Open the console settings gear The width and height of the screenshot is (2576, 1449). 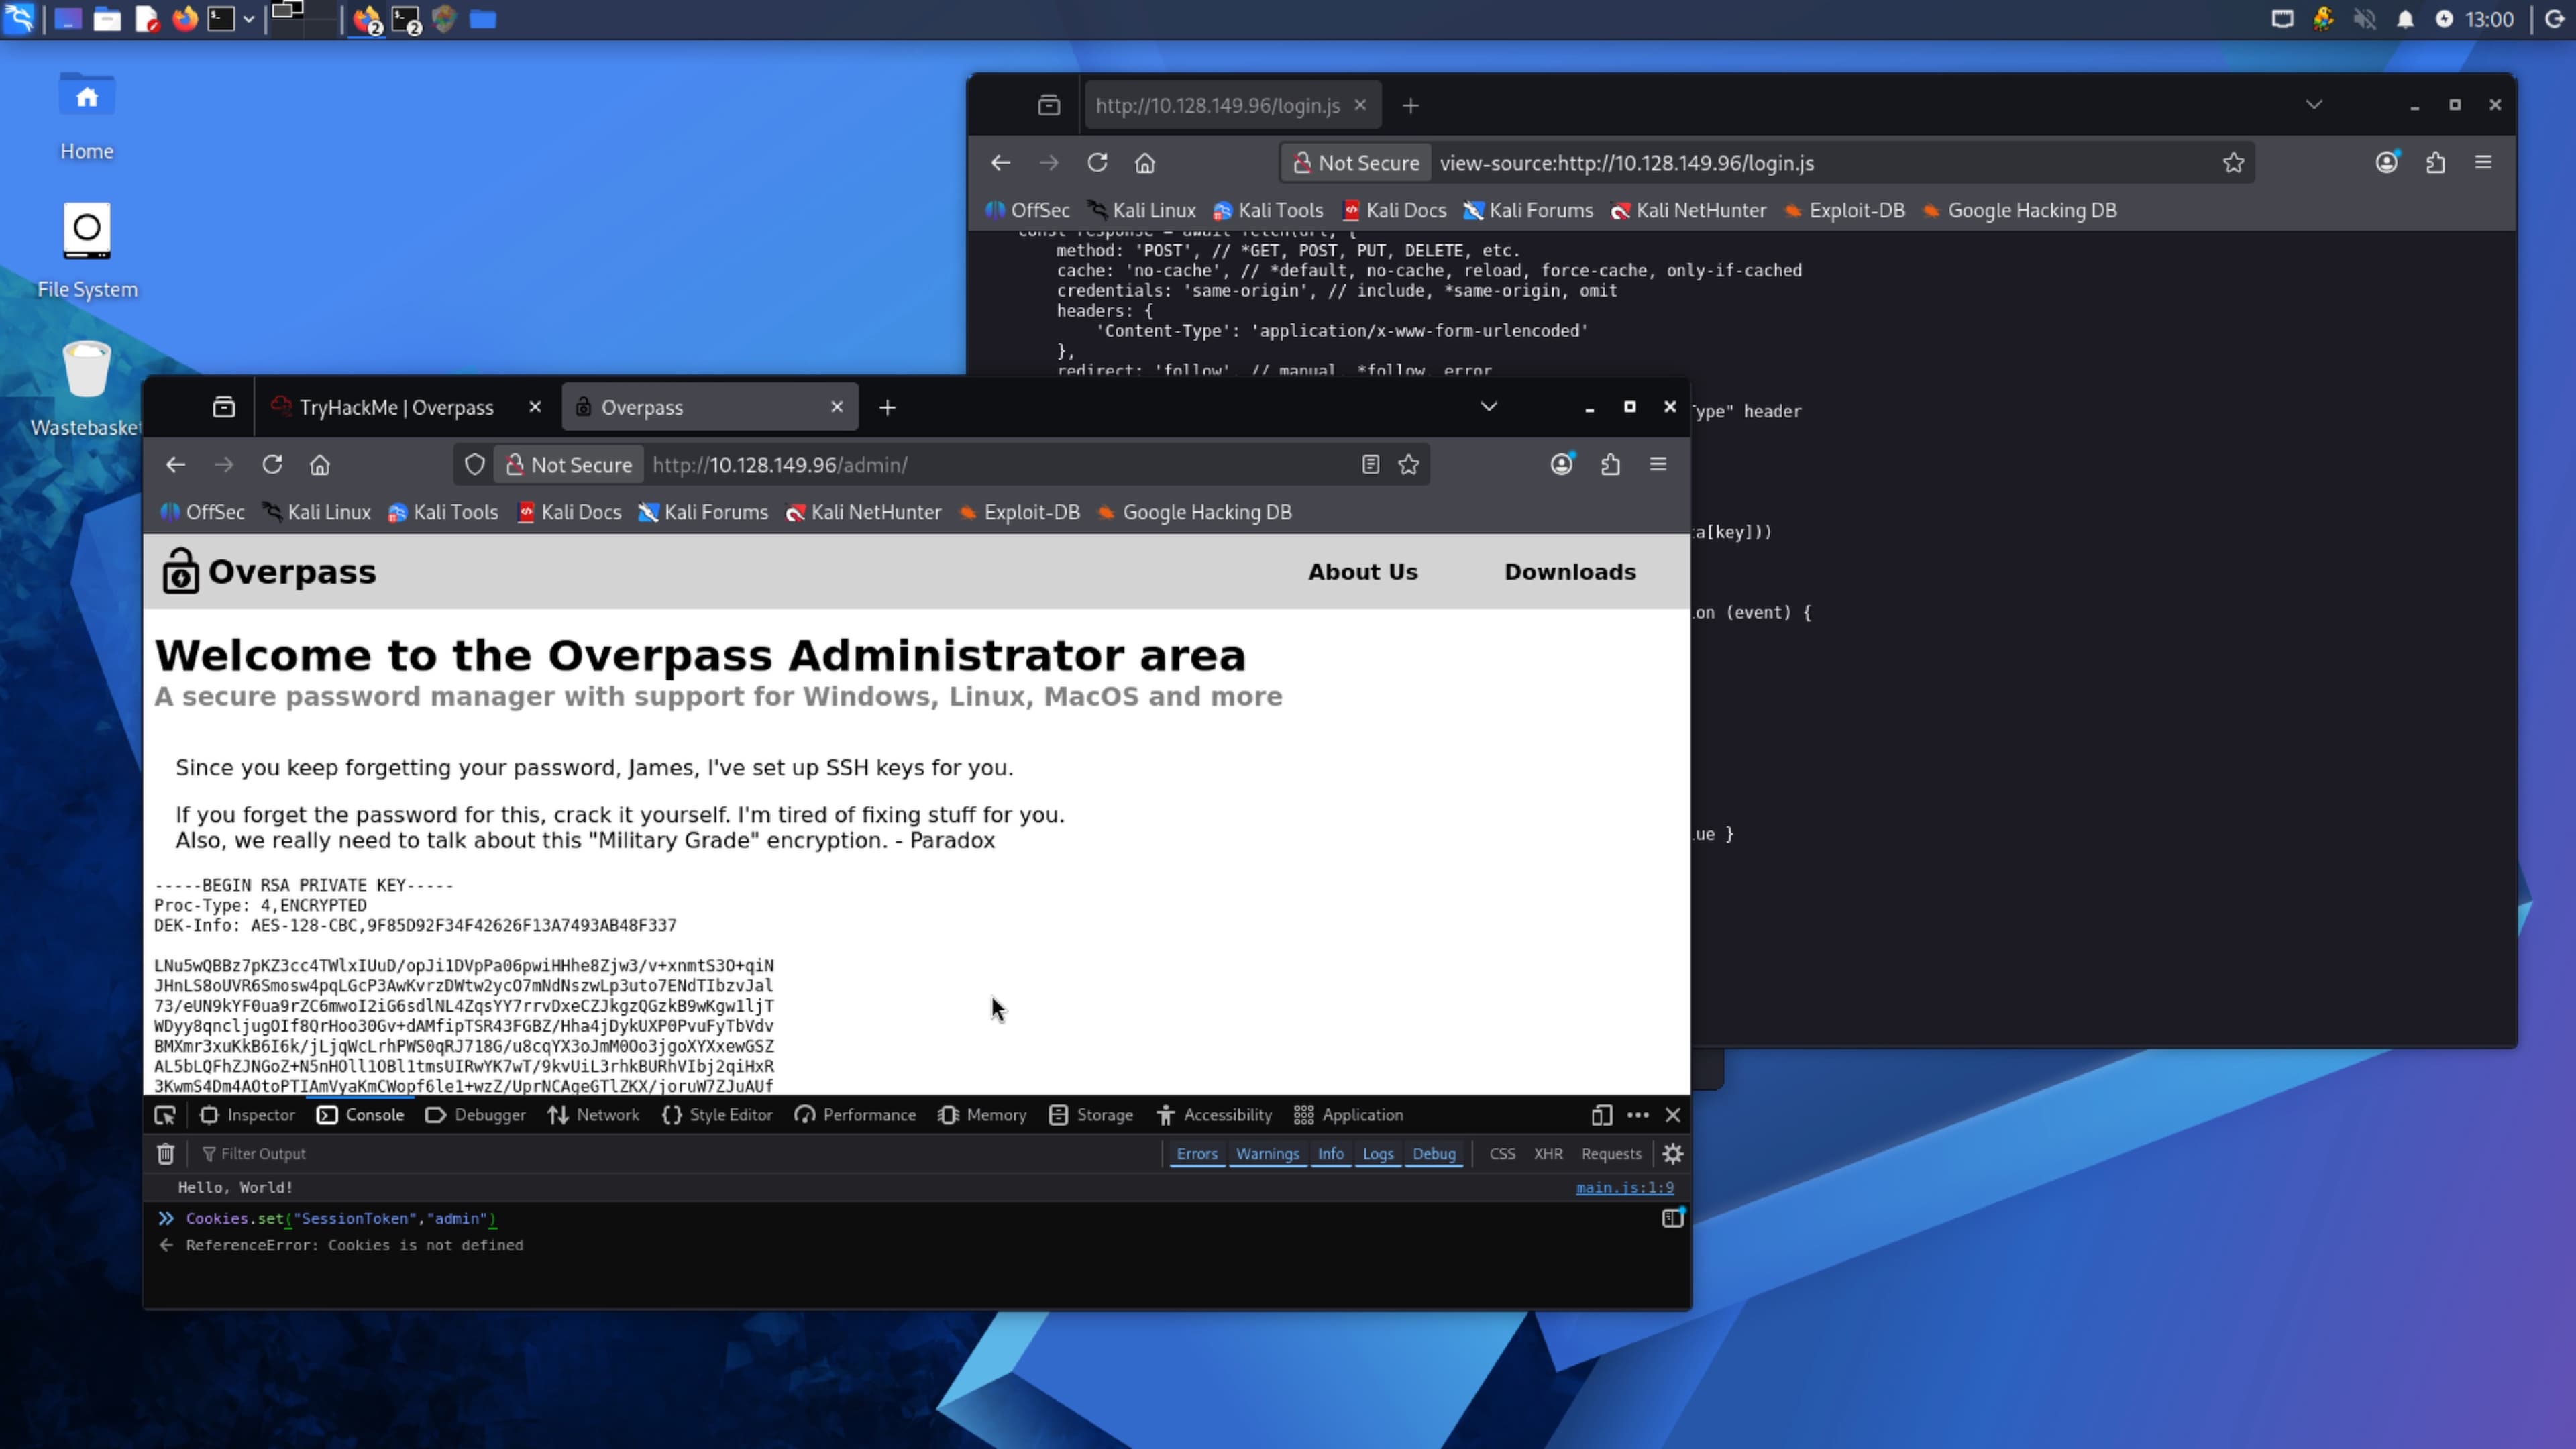[x=1673, y=1154]
